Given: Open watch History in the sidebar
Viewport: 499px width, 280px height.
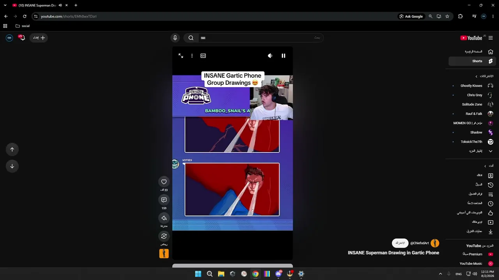Looking at the screenshot, I should 472,185.
